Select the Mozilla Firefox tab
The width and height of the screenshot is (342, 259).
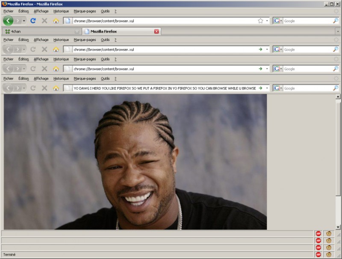pos(121,31)
